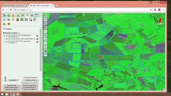
Task: Open the fires tab with flame icon
Action: [13, 15]
